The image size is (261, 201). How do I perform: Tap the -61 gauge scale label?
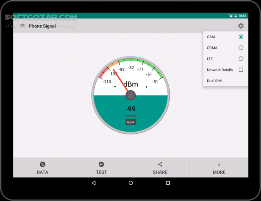click(149, 74)
